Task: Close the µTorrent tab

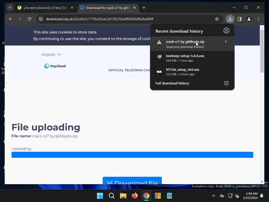Action: (72, 8)
